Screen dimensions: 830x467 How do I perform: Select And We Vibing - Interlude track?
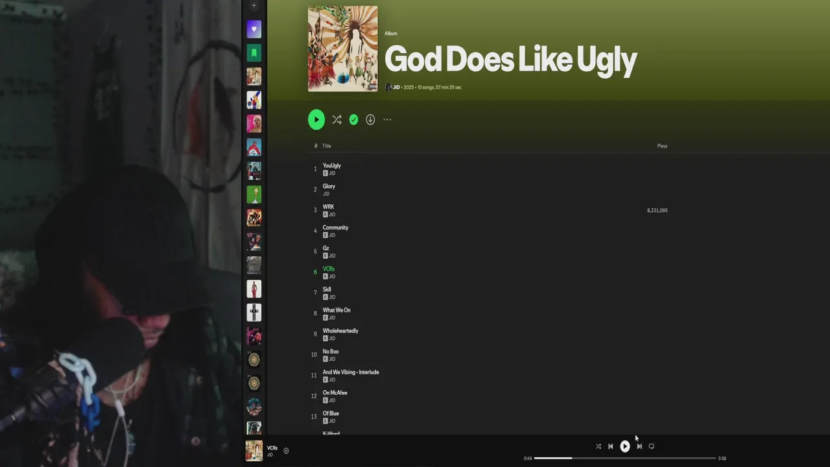(351, 372)
